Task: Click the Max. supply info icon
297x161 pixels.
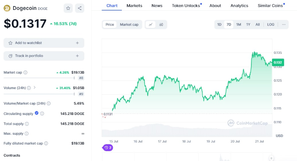Action: click(27, 133)
